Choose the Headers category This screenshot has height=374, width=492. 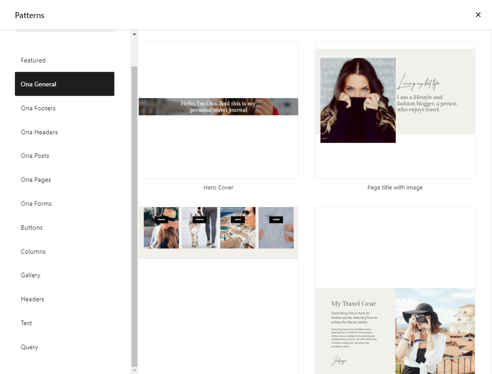click(x=32, y=299)
